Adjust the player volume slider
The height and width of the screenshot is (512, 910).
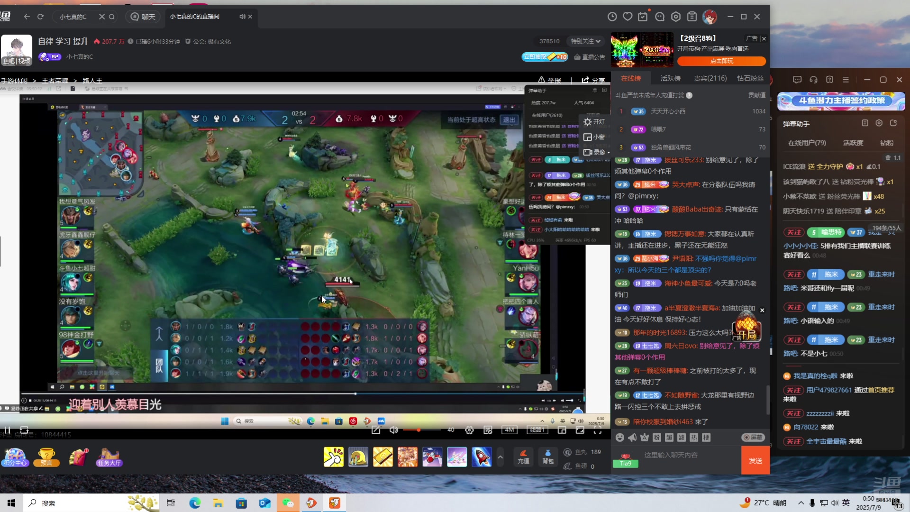tap(422, 430)
